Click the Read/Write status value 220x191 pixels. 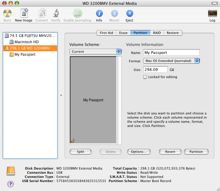tap(149, 173)
